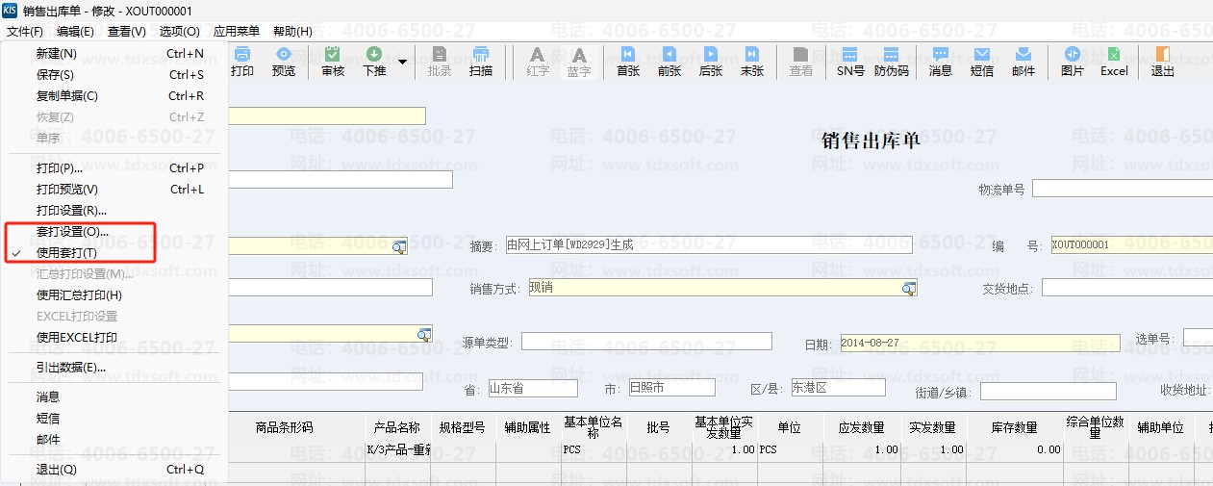Screen dimensions: 1213x486
Task: Click the 区/县 field showing 东港区
Action: tap(838, 387)
